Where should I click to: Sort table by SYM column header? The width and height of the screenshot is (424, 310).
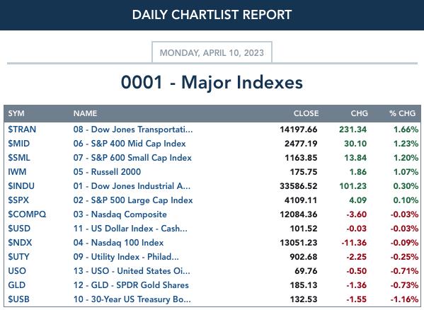click(x=16, y=113)
